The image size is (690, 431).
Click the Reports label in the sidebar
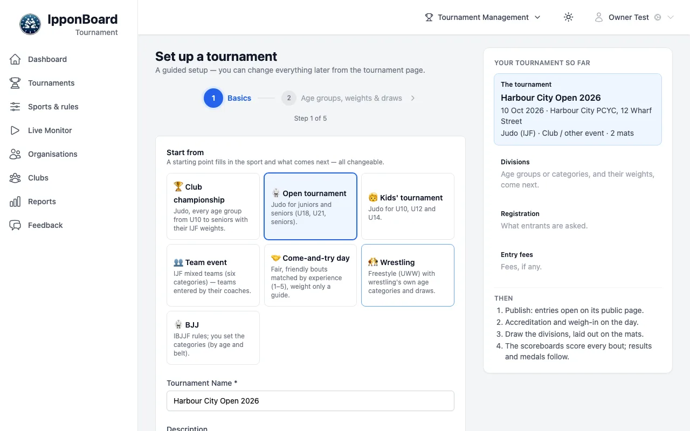(42, 201)
